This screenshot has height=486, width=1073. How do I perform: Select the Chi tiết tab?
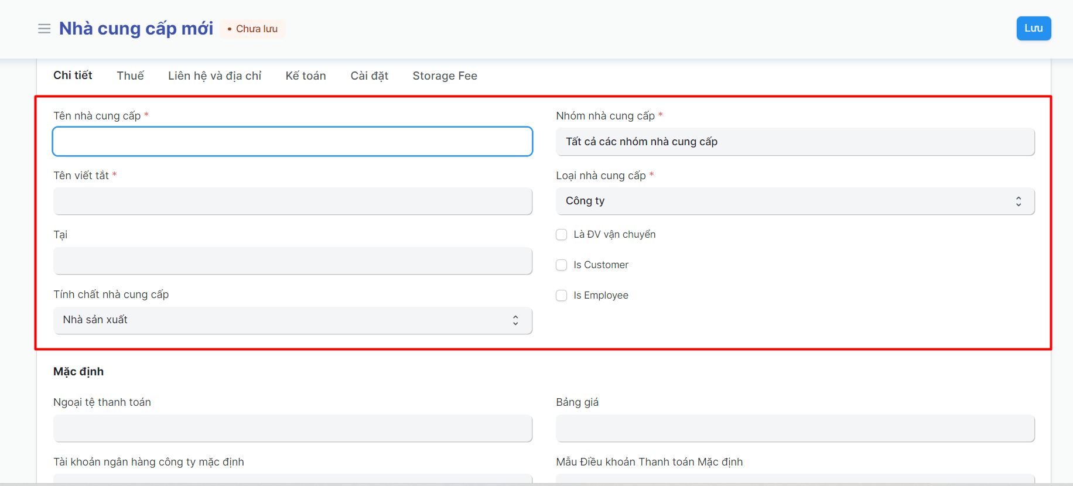click(x=73, y=76)
